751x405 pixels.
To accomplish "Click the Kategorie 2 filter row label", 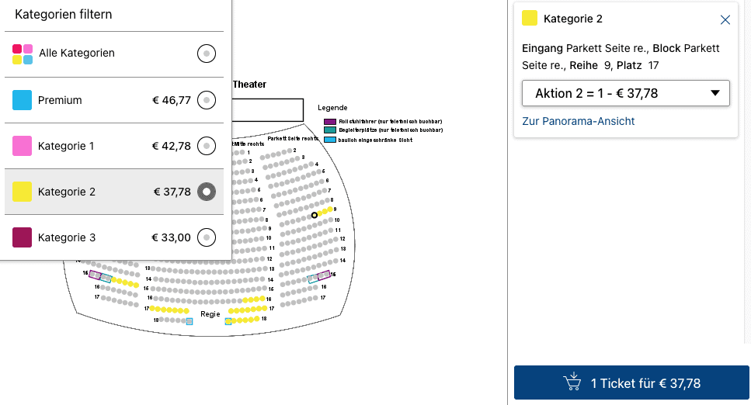I will [67, 192].
